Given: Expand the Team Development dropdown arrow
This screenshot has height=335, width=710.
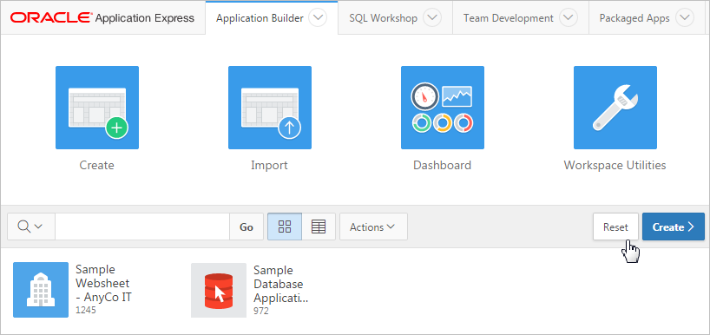Looking at the screenshot, I should point(569,18).
